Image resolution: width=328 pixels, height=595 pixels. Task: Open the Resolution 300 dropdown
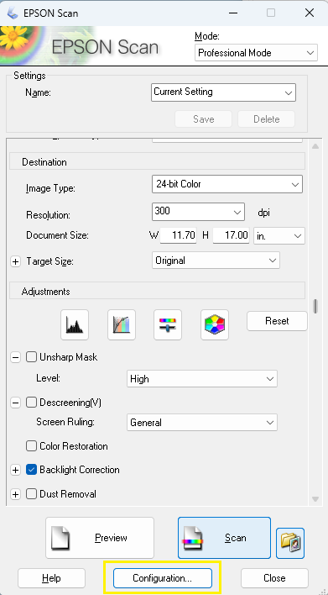click(x=198, y=212)
